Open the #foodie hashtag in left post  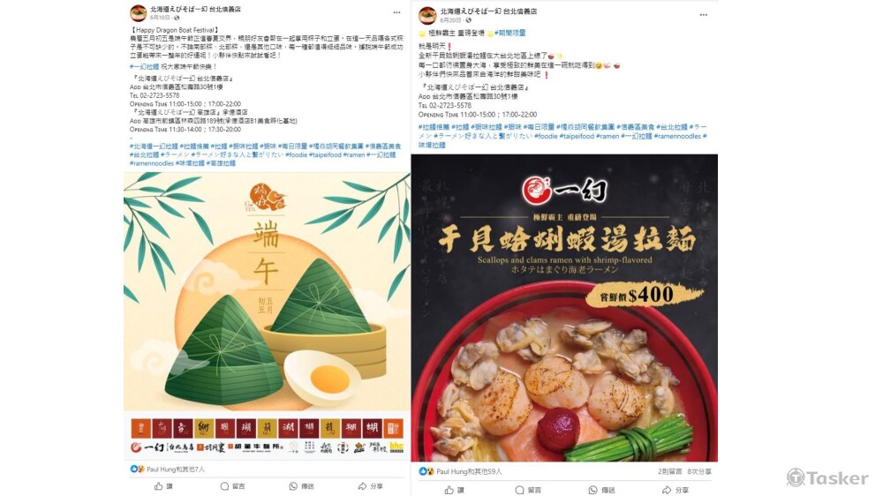[x=296, y=154]
